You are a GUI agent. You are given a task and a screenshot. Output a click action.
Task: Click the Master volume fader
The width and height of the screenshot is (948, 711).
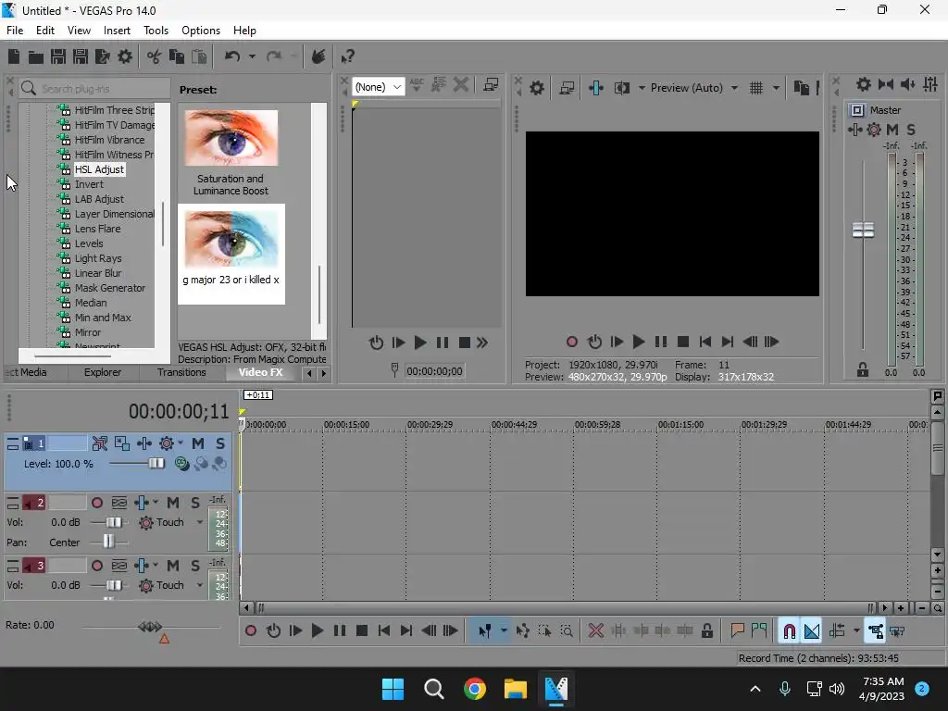[x=863, y=231]
